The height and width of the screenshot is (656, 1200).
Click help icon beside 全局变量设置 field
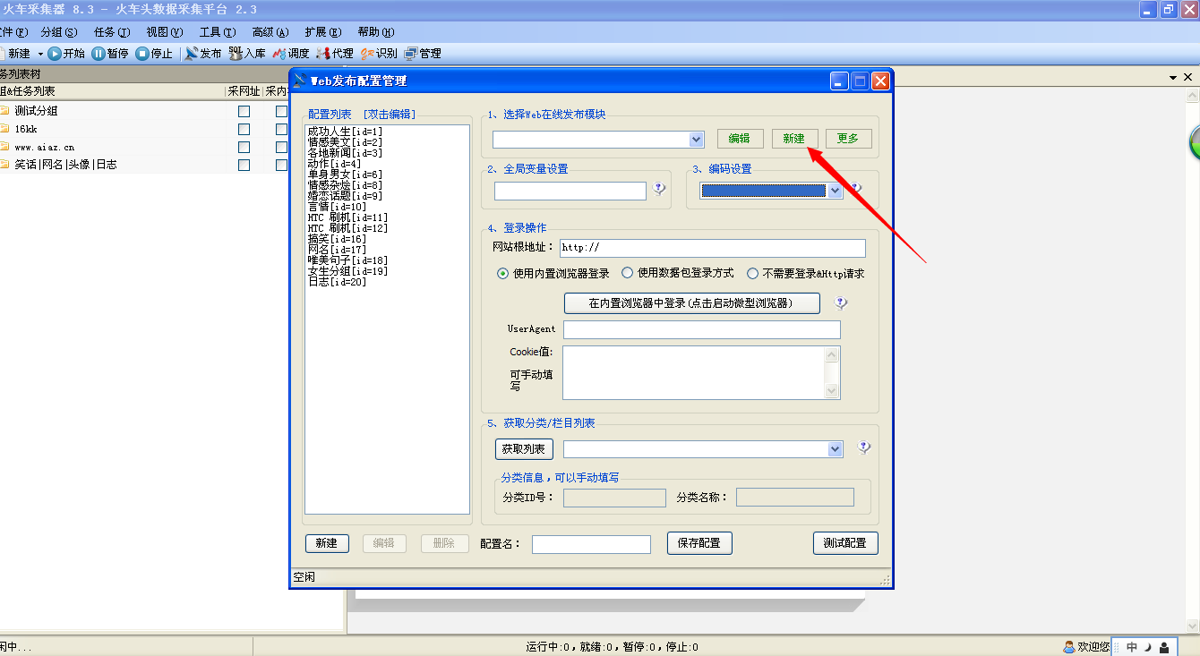[660, 189]
